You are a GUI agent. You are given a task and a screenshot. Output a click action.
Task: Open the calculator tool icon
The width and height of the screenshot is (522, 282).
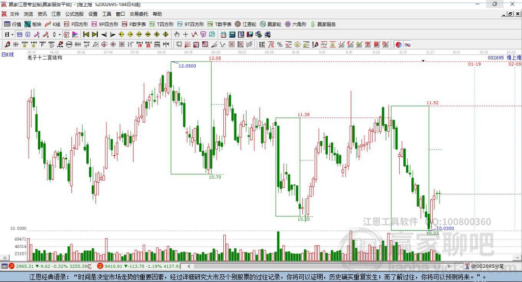tap(232, 34)
